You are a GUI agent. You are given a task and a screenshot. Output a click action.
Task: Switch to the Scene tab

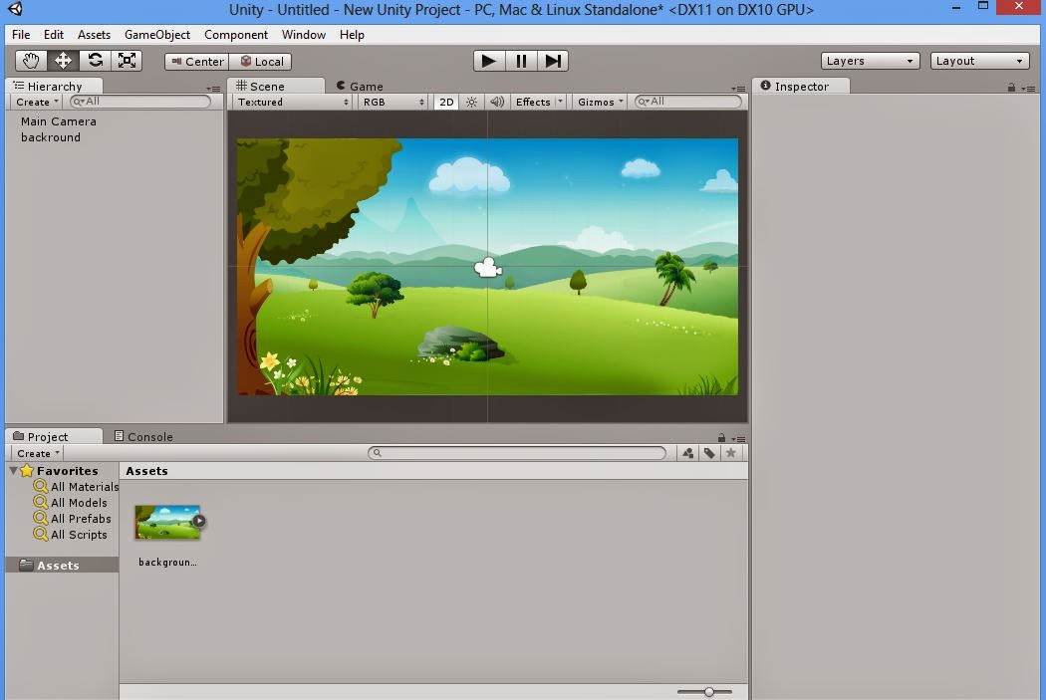pyautogui.click(x=276, y=86)
